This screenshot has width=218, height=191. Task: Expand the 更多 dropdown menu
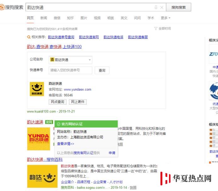[x=165, y=18]
